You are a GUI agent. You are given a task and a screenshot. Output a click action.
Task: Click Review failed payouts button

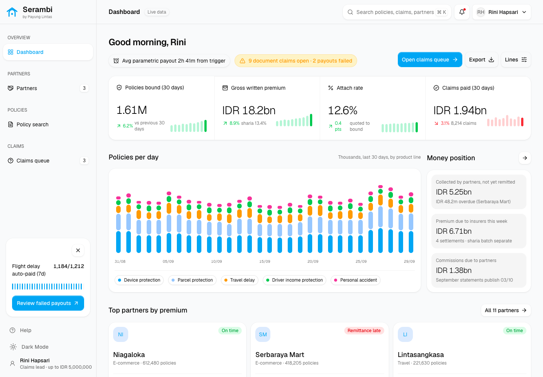48,303
